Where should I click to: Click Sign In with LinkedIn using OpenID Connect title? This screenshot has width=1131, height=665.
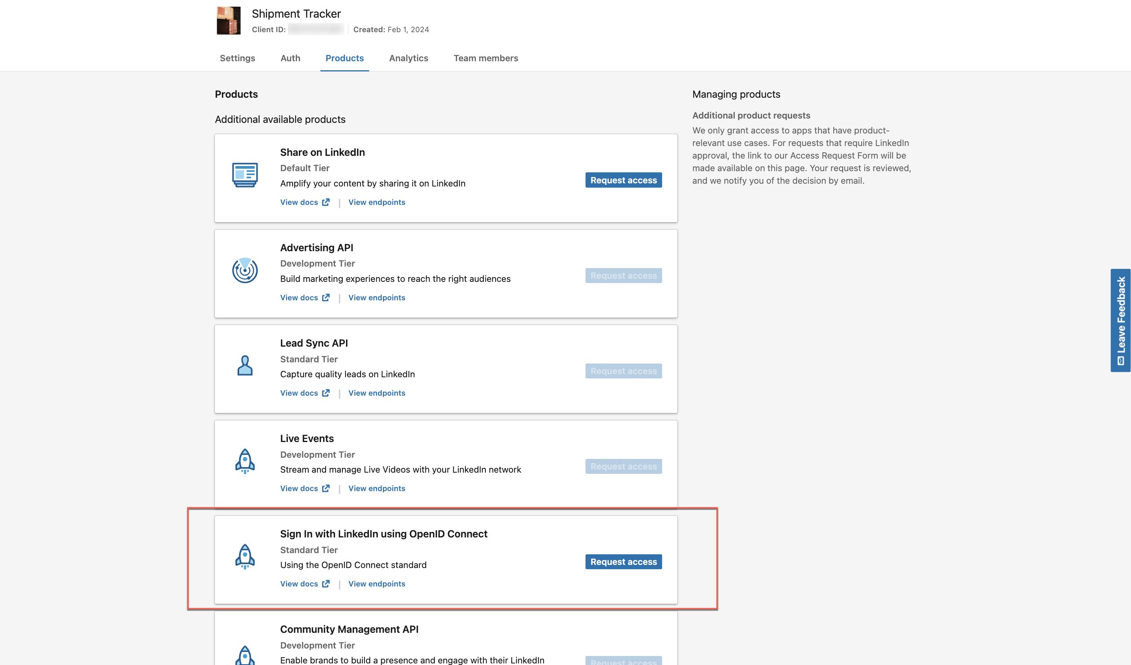(x=384, y=533)
